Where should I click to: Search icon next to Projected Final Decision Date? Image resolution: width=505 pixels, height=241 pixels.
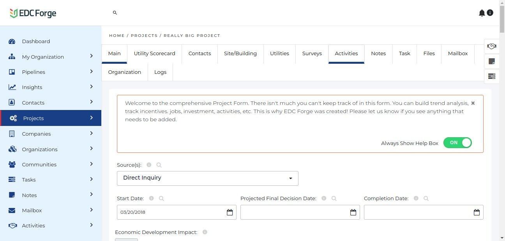click(x=334, y=198)
